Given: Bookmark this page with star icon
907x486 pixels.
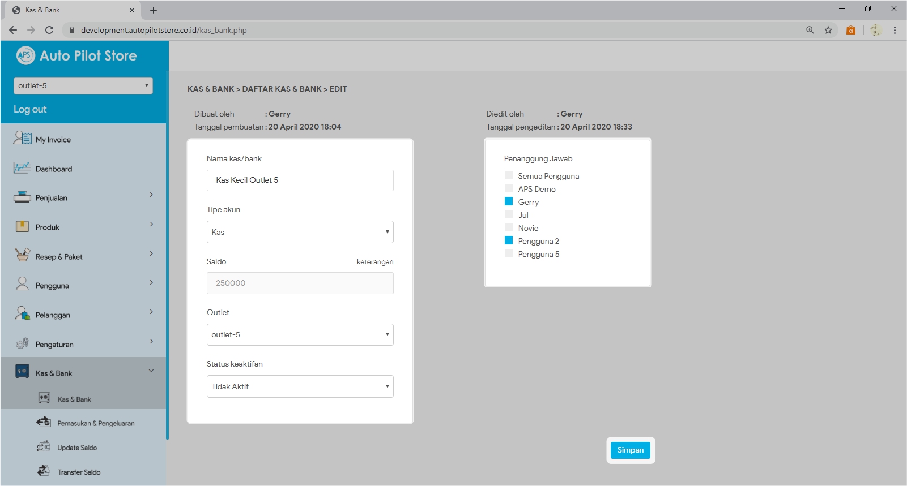Looking at the screenshot, I should coord(828,30).
